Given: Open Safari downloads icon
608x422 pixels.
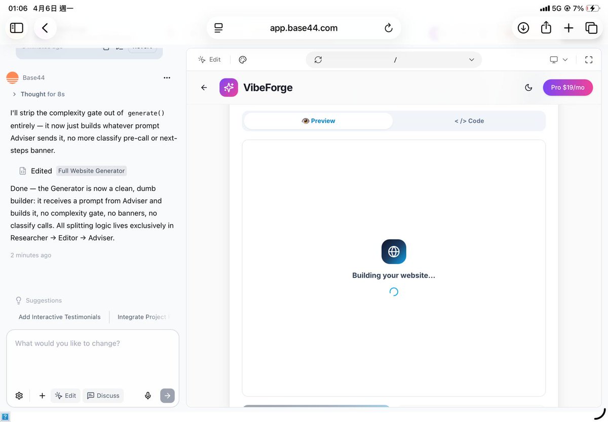Looking at the screenshot, I should point(523,28).
